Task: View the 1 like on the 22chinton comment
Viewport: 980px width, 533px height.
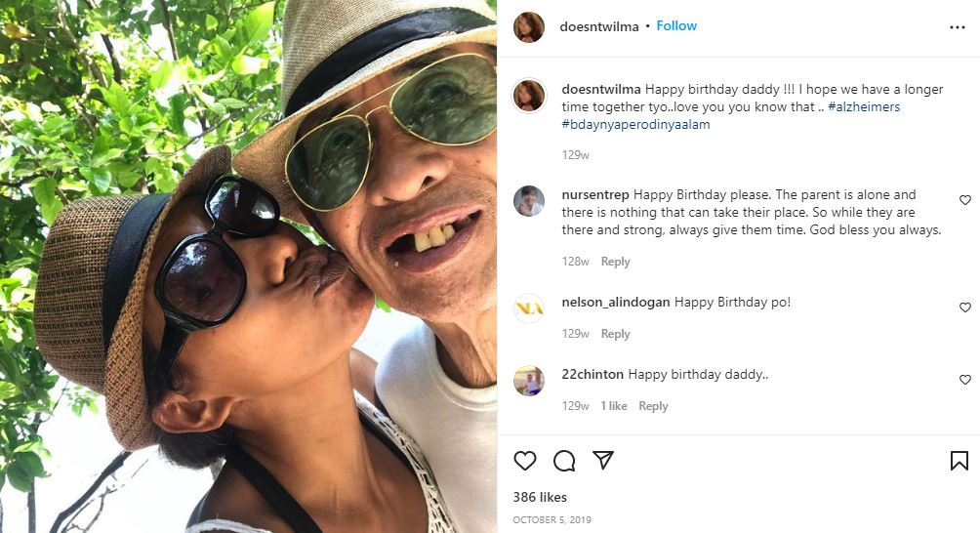Action: coord(614,406)
